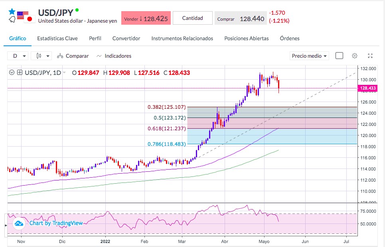Open the Posiciones Abiertas tab
385x247 pixels.
tap(247, 39)
